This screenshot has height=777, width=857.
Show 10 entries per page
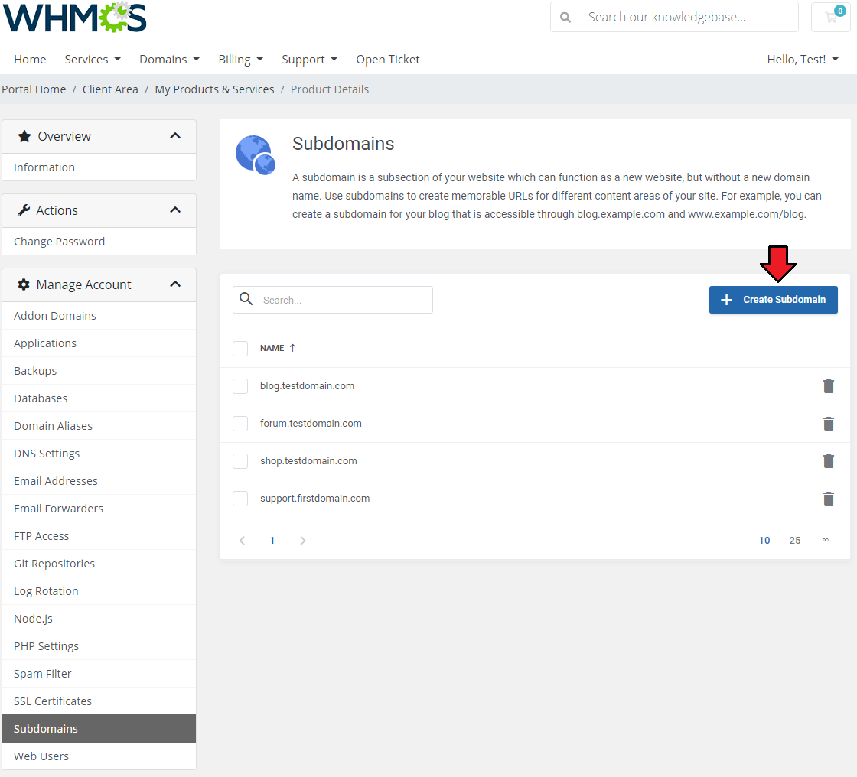(764, 541)
